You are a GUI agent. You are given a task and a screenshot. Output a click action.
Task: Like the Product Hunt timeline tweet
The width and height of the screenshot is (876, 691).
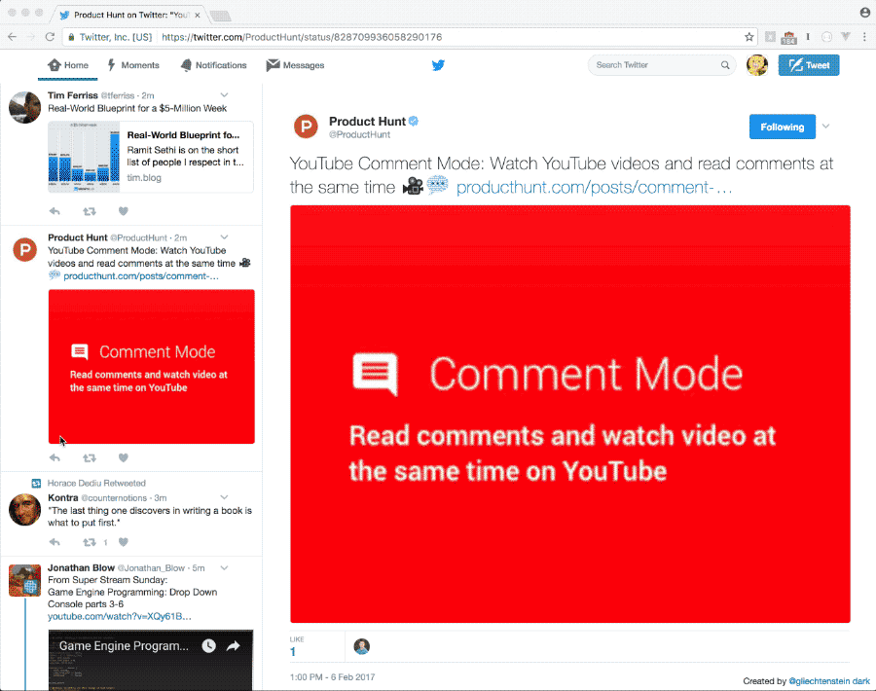124,458
